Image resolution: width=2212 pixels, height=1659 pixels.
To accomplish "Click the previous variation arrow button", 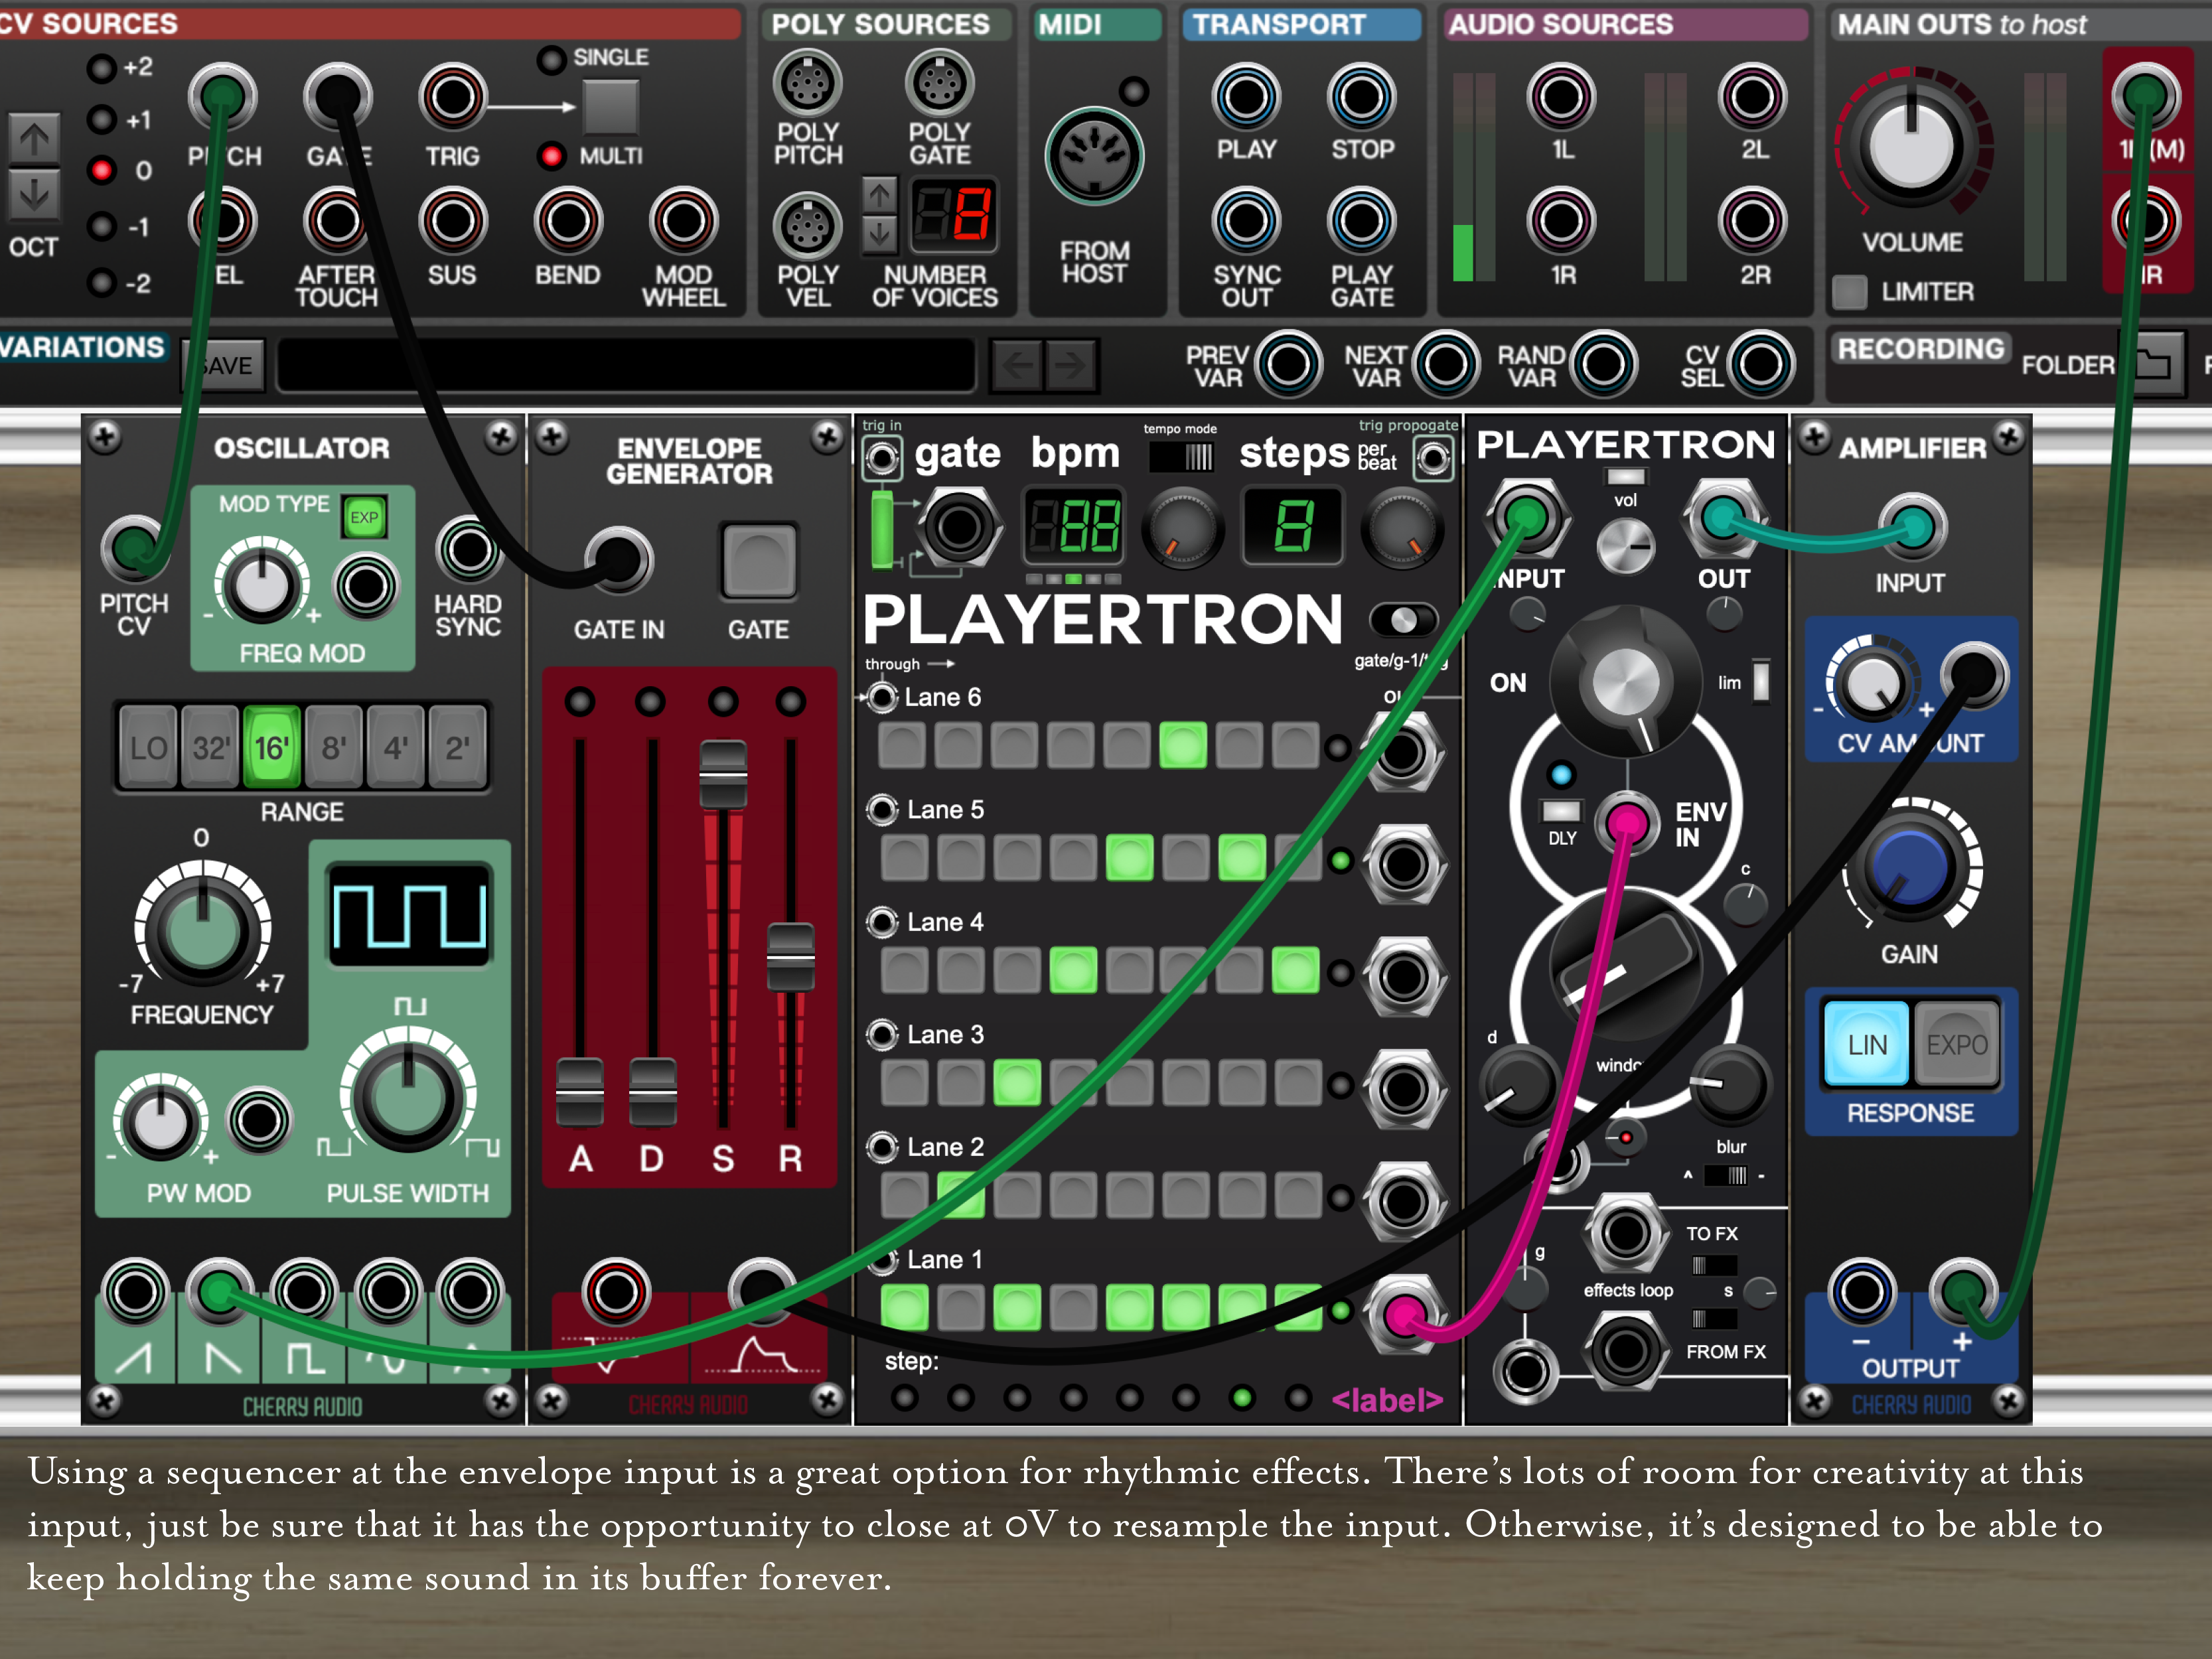I will (x=1018, y=365).
